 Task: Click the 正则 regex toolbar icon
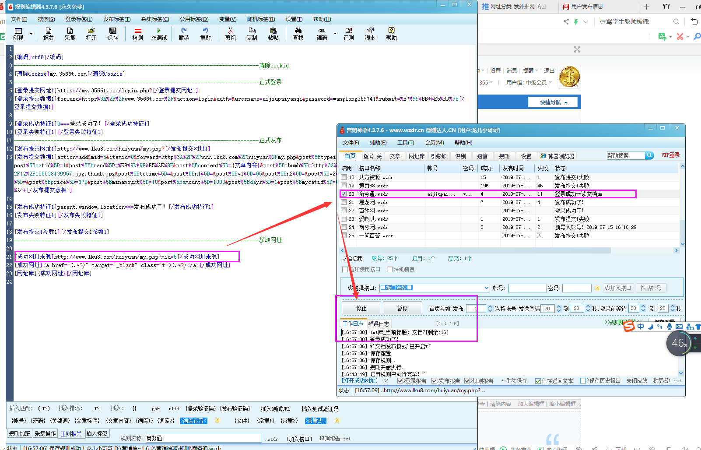348,34
